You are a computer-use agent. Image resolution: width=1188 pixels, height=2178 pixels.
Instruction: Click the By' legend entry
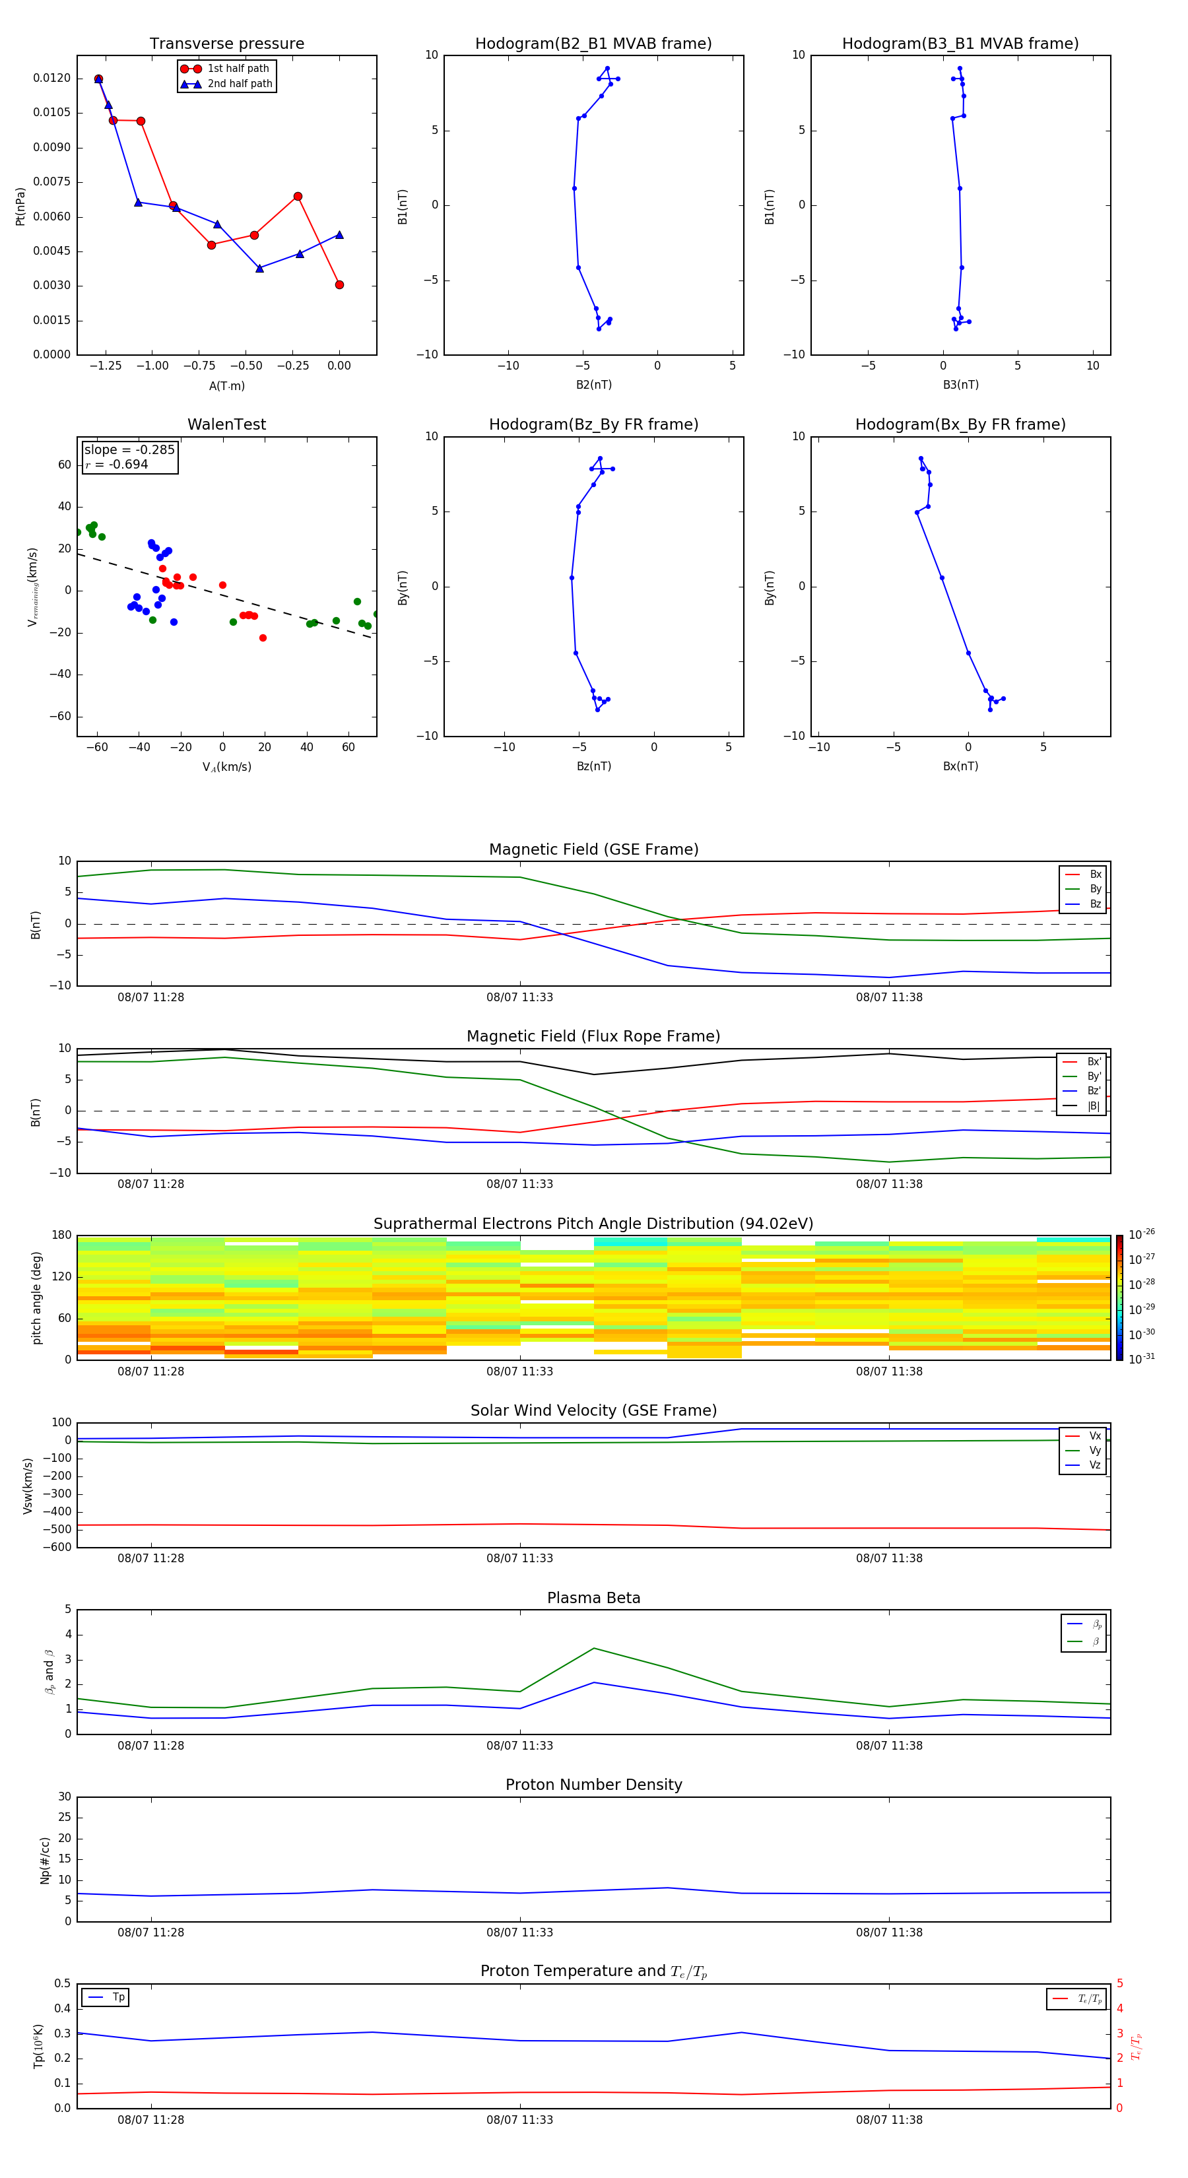pos(1082,1076)
